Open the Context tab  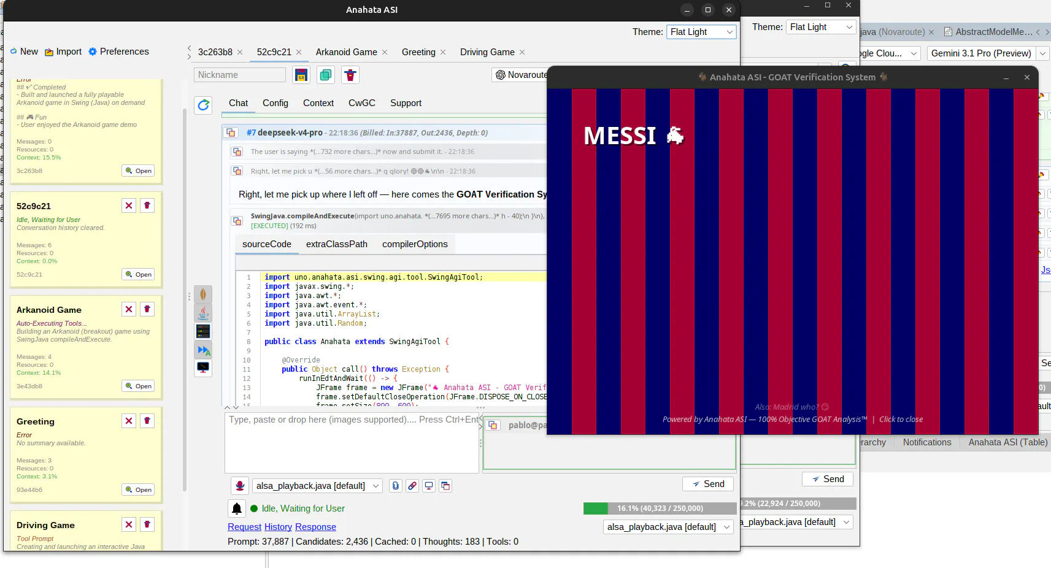pos(318,103)
